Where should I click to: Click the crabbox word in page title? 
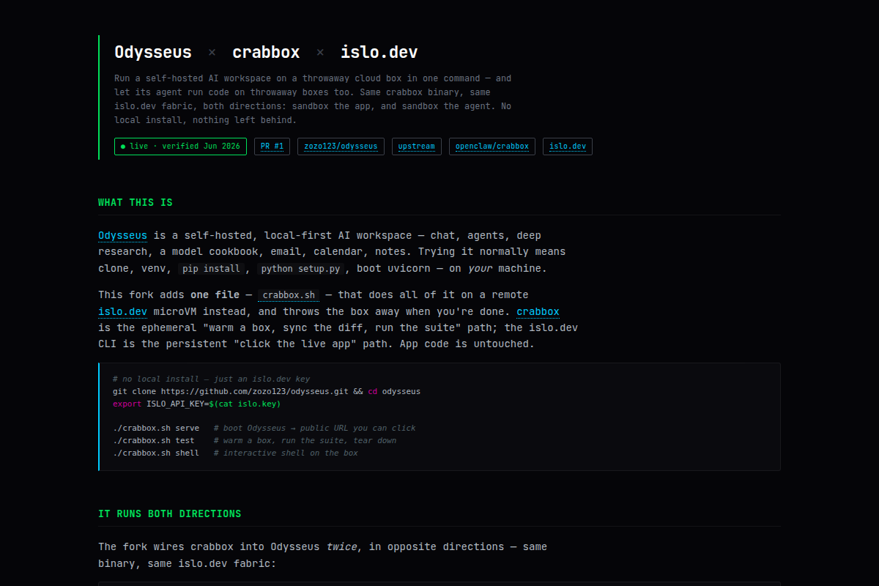click(x=266, y=52)
